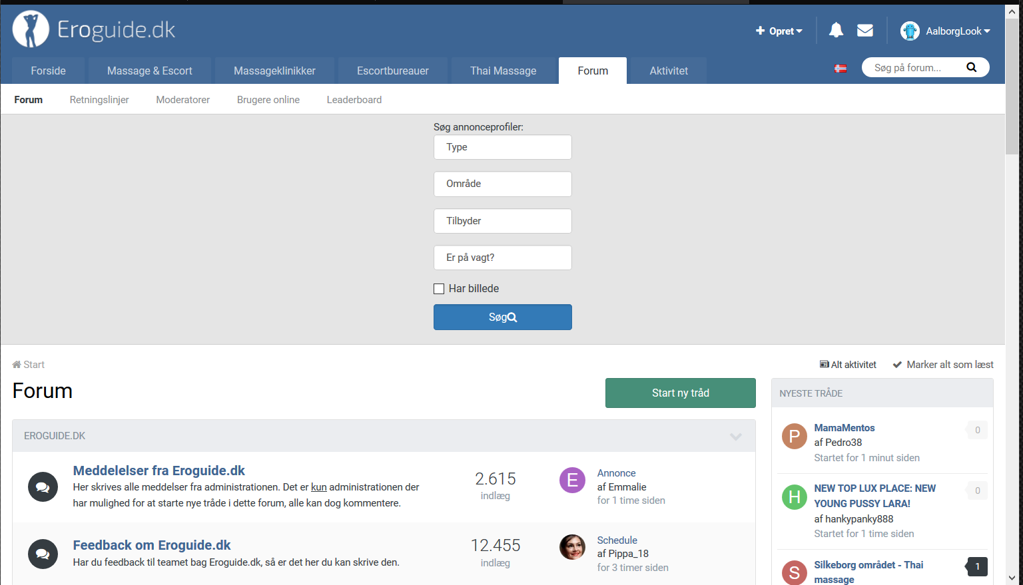Open the Thai Massage tab
1023x585 pixels.
pos(504,71)
